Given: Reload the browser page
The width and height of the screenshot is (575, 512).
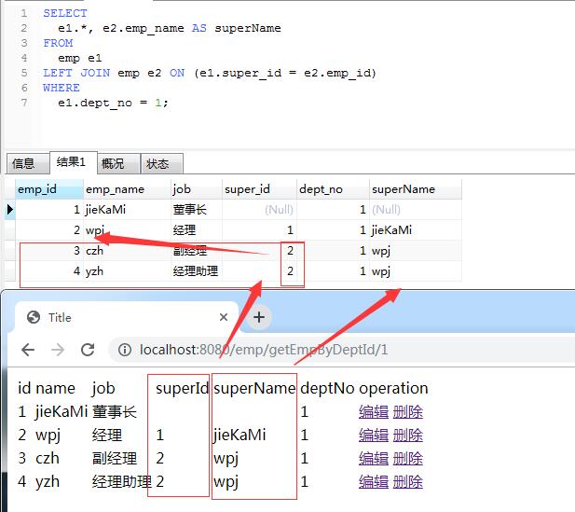Looking at the screenshot, I should (x=88, y=350).
